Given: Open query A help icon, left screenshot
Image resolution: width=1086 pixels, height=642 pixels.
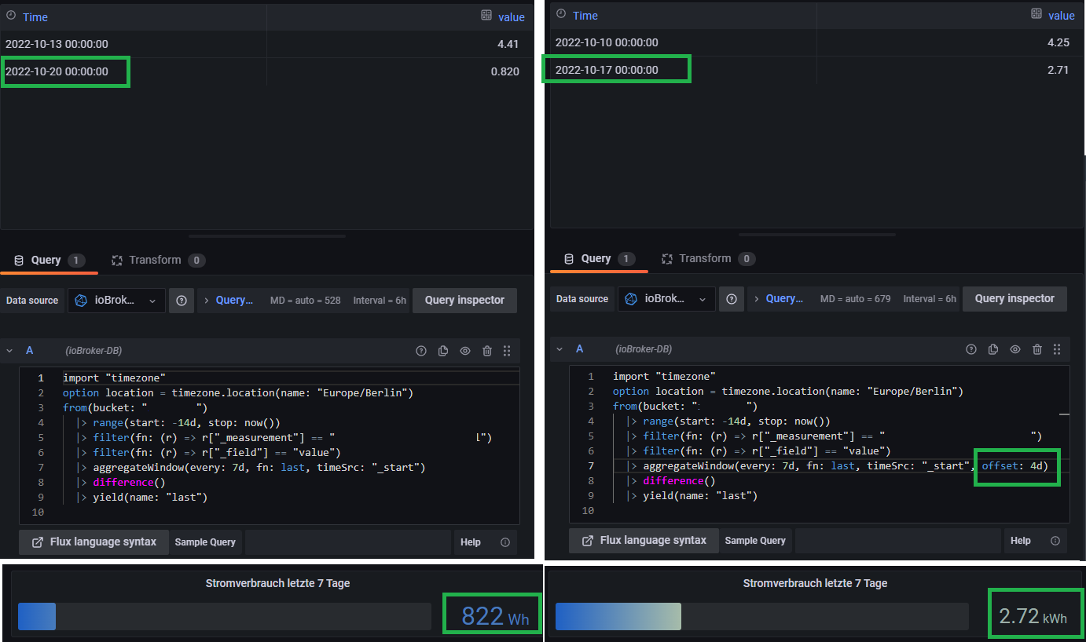Looking at the screenshot, I should pyautogui.click(x=421, y=351).
